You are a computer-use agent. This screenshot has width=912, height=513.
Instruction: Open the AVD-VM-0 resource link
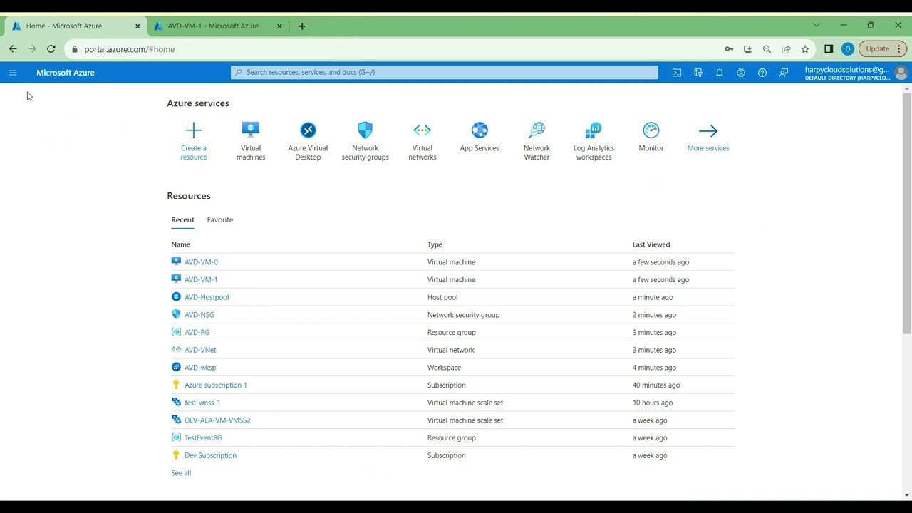point(201,262)
